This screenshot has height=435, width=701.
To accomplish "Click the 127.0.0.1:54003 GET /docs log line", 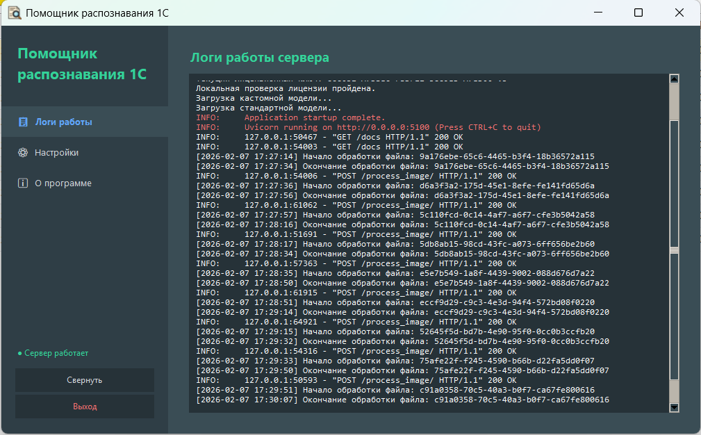I will tap(329, 147).
